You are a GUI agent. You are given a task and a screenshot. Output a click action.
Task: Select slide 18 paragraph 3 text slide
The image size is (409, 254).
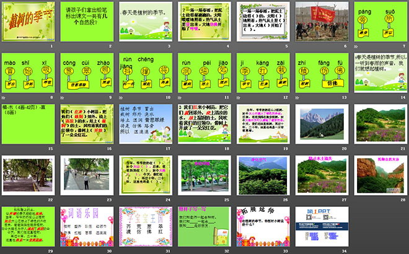[x=205, y=124]
